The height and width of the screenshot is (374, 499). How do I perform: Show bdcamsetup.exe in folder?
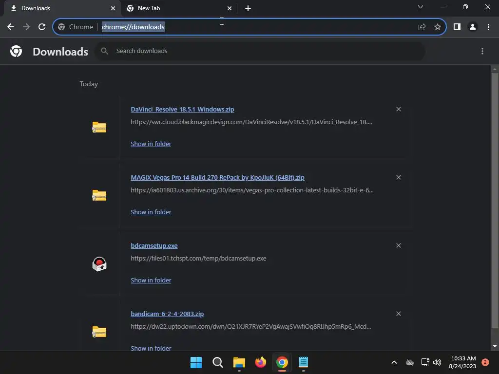click(151, 280)
